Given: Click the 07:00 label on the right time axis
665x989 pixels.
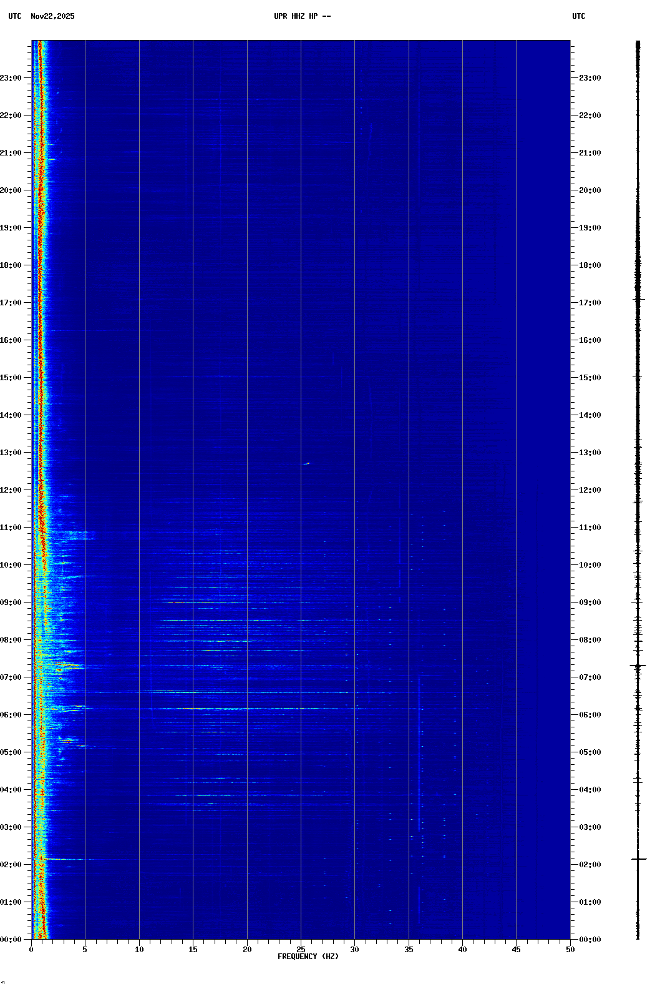Looking at the screenshot, I should 590,677.
